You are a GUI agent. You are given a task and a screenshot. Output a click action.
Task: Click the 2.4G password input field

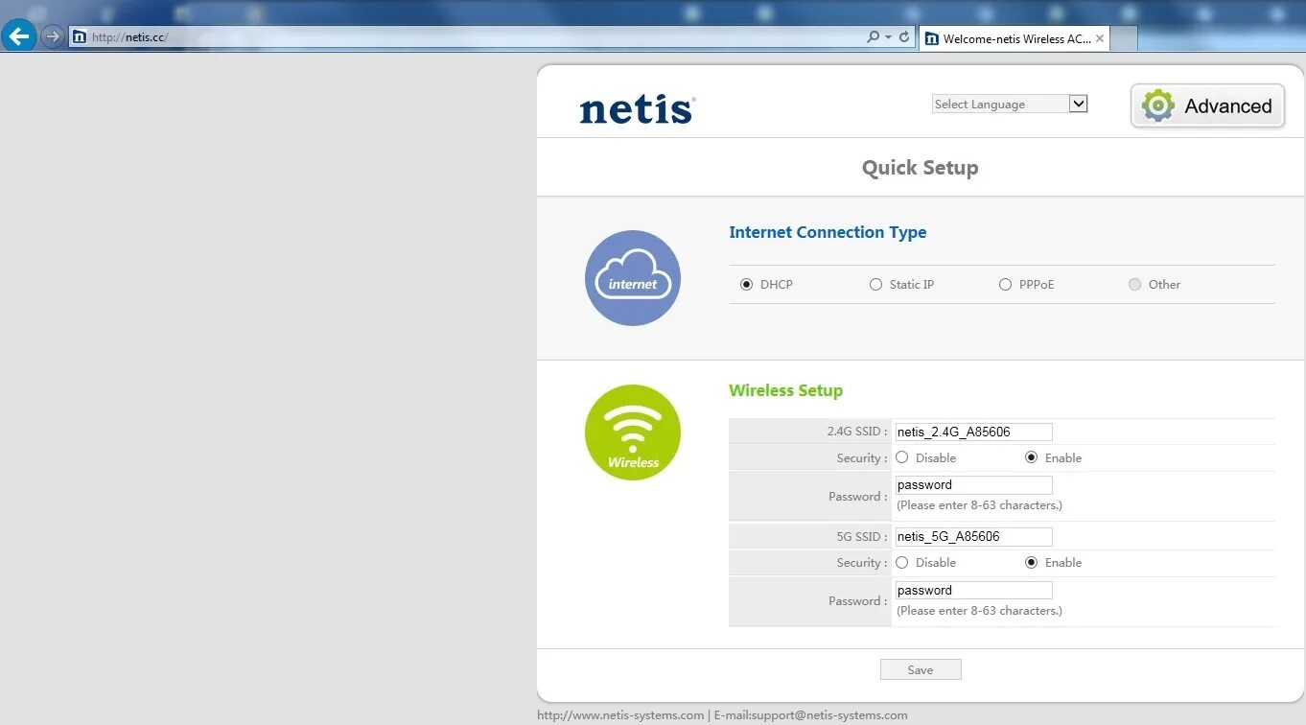pyautogui.click(x=973, y=484)
